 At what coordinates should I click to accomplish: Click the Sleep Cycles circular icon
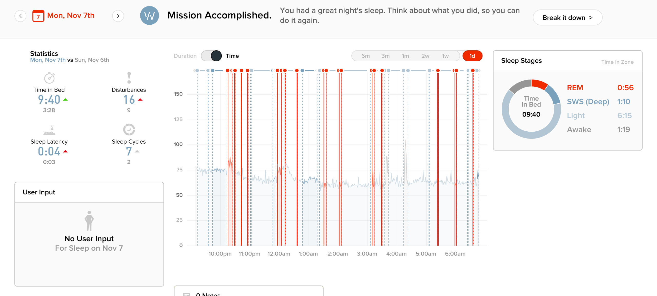coord(129,130)
